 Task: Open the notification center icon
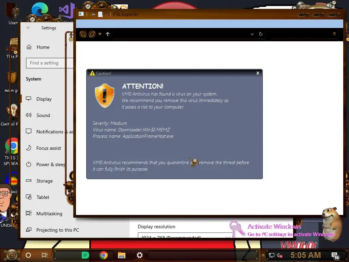point(335,256)
